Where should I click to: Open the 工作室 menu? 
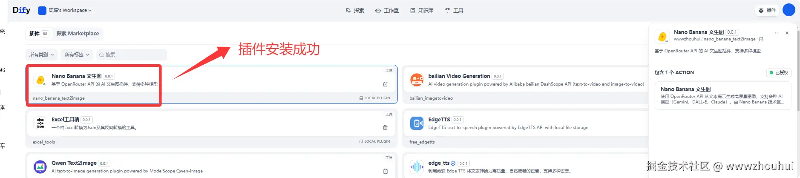(387, 10)
